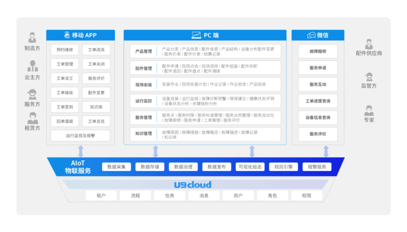The height and width of the screenshot is (232, 407).
Task: Click the 可视化组态 service box
Action: (x=250, y=167)
